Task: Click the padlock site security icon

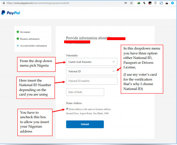Action: click(4, 3)
